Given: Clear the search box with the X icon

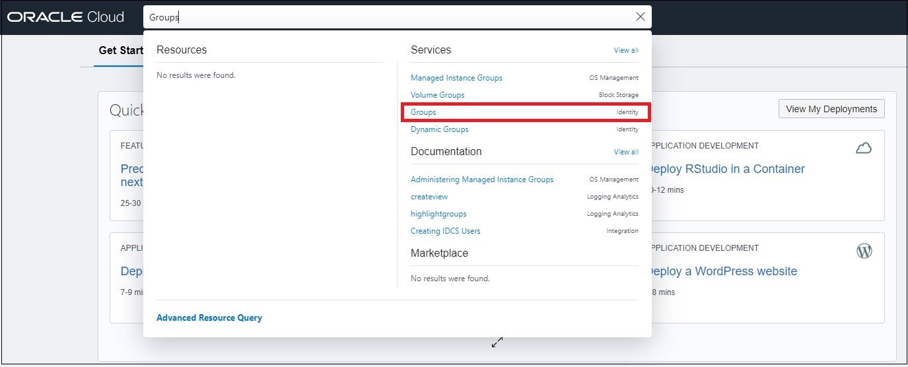Looking at the screenshot, I should point(640,17).
